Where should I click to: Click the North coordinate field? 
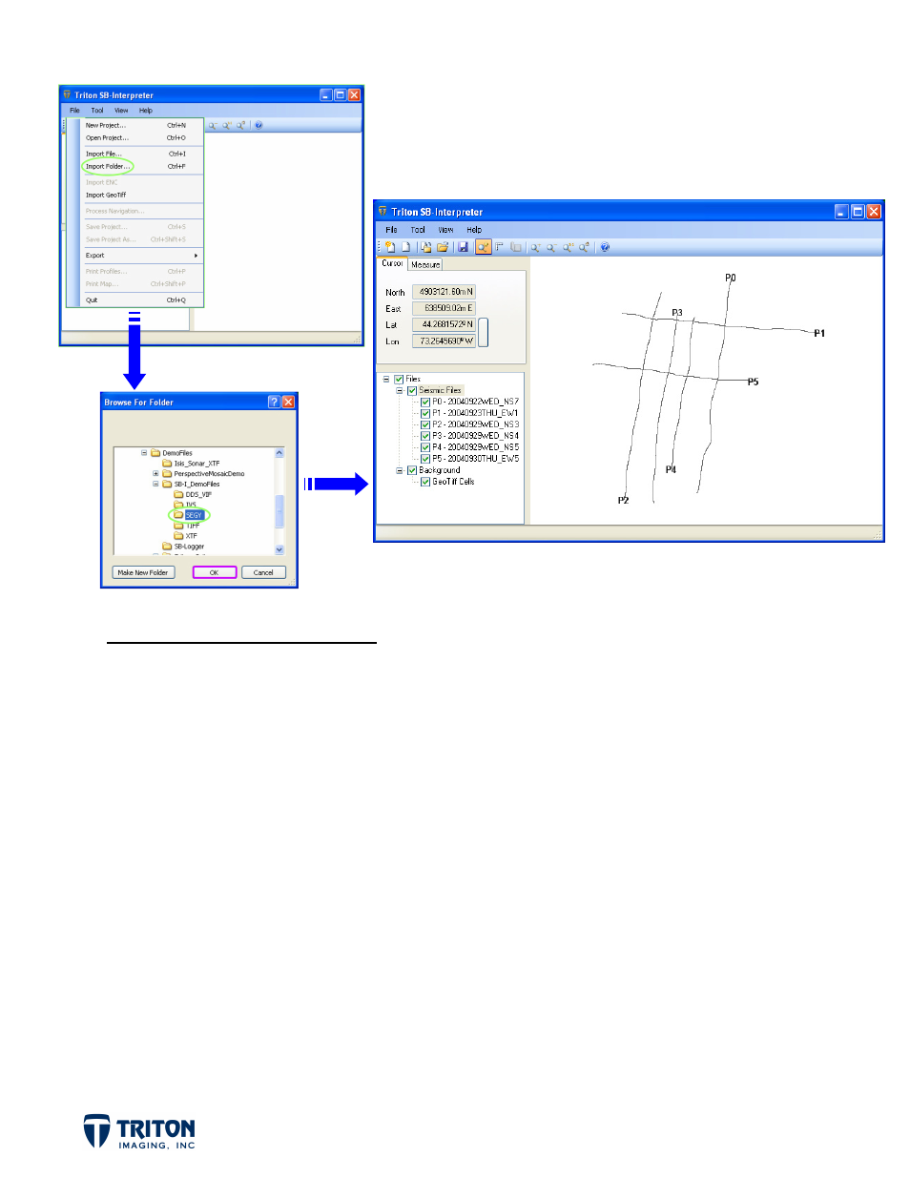pyautogui.click(x=444, y=292)
